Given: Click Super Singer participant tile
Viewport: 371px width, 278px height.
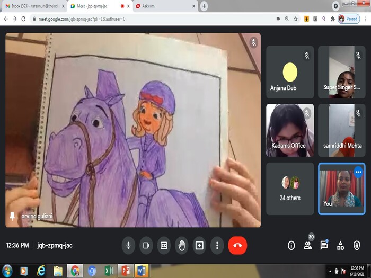Looking at the screenshot, I should [342, 72].
